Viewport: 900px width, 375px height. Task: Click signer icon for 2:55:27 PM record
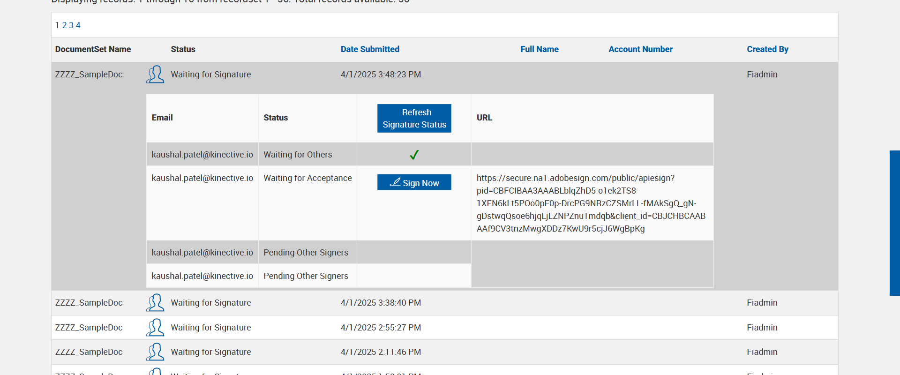tap(155, 328)
